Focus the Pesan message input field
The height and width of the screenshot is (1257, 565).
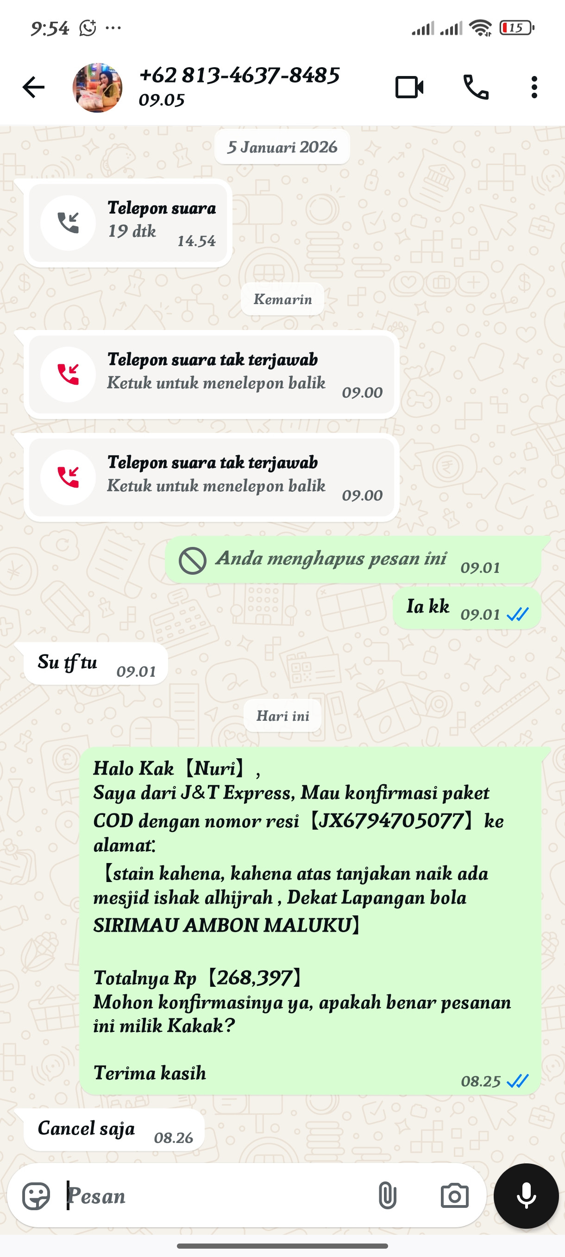coord(214,1195)
